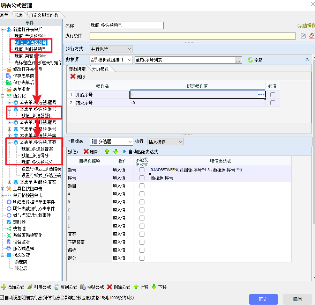The width and height of the screenshot is (315, 305).
Task: Click the blue dots button in 开始序号 value
Action: pos(261,95)
